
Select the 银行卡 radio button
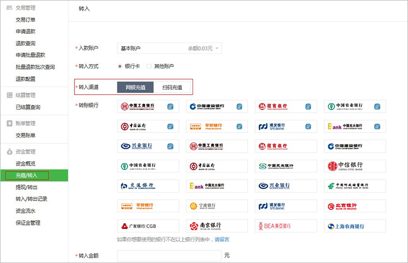120,66
